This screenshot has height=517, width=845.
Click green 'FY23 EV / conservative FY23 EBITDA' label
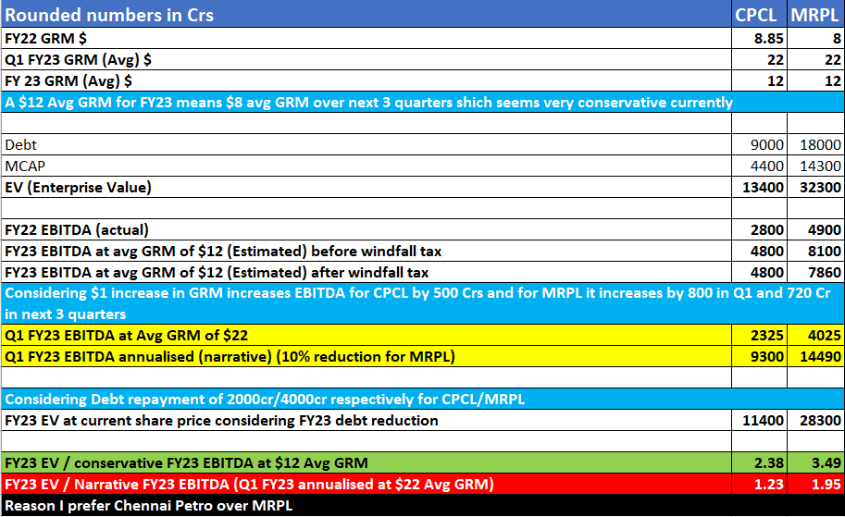click(367, 462)
